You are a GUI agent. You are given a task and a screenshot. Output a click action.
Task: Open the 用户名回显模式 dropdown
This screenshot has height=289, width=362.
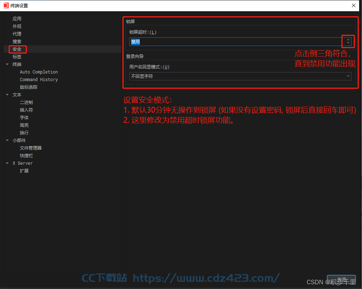click(240, 76)
